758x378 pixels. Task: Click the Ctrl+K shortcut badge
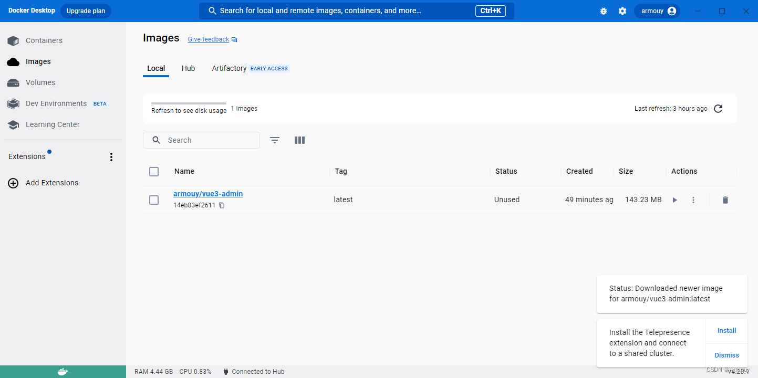pos(491,11)
